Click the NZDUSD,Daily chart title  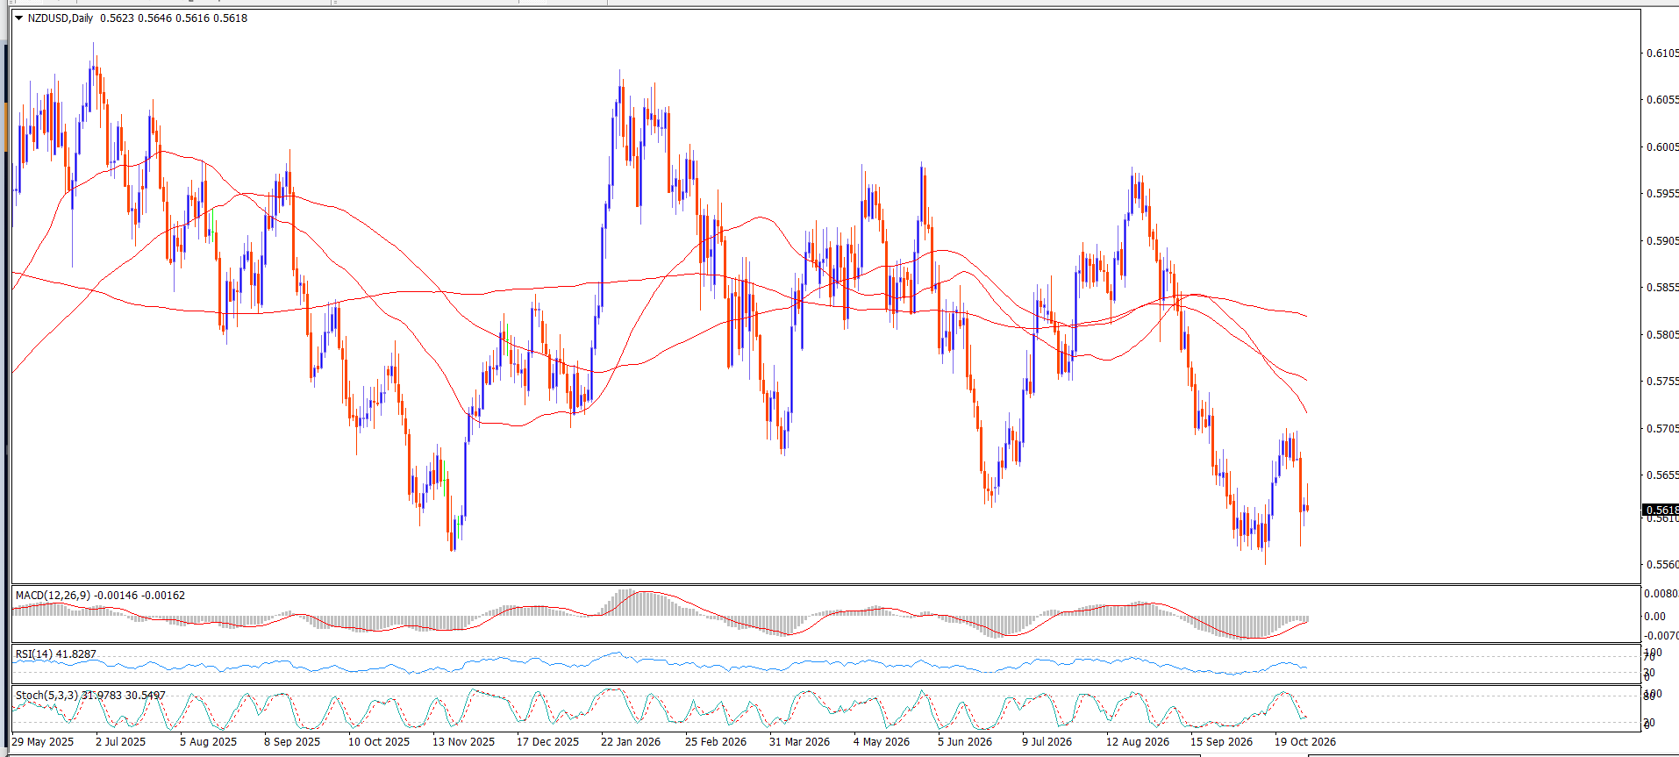click(61, 18)
